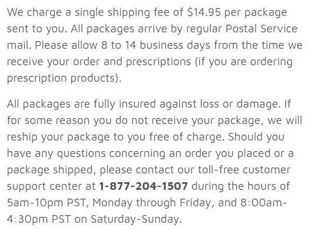Click the $14.95 shipping fee amount

[x=204, y=12]
